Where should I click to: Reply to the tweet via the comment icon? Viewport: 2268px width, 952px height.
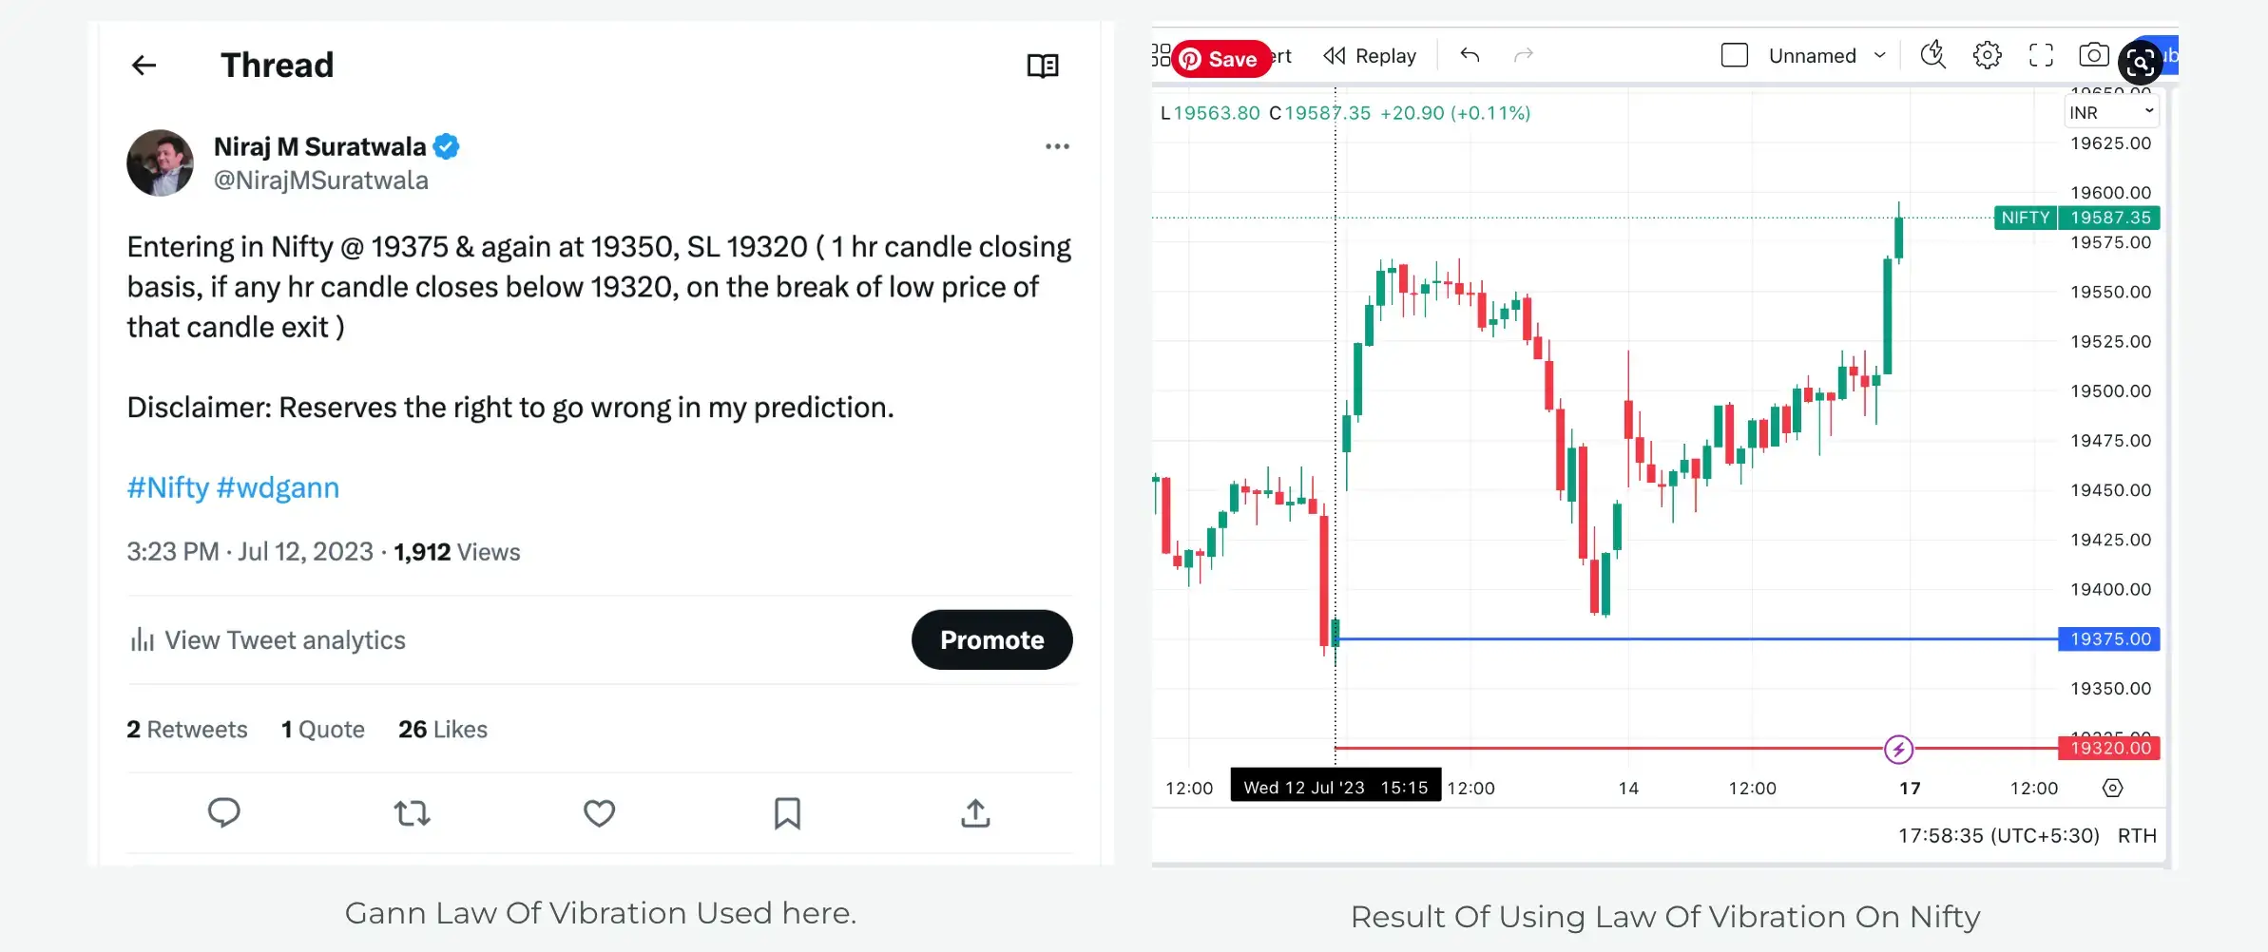point(224,813)
